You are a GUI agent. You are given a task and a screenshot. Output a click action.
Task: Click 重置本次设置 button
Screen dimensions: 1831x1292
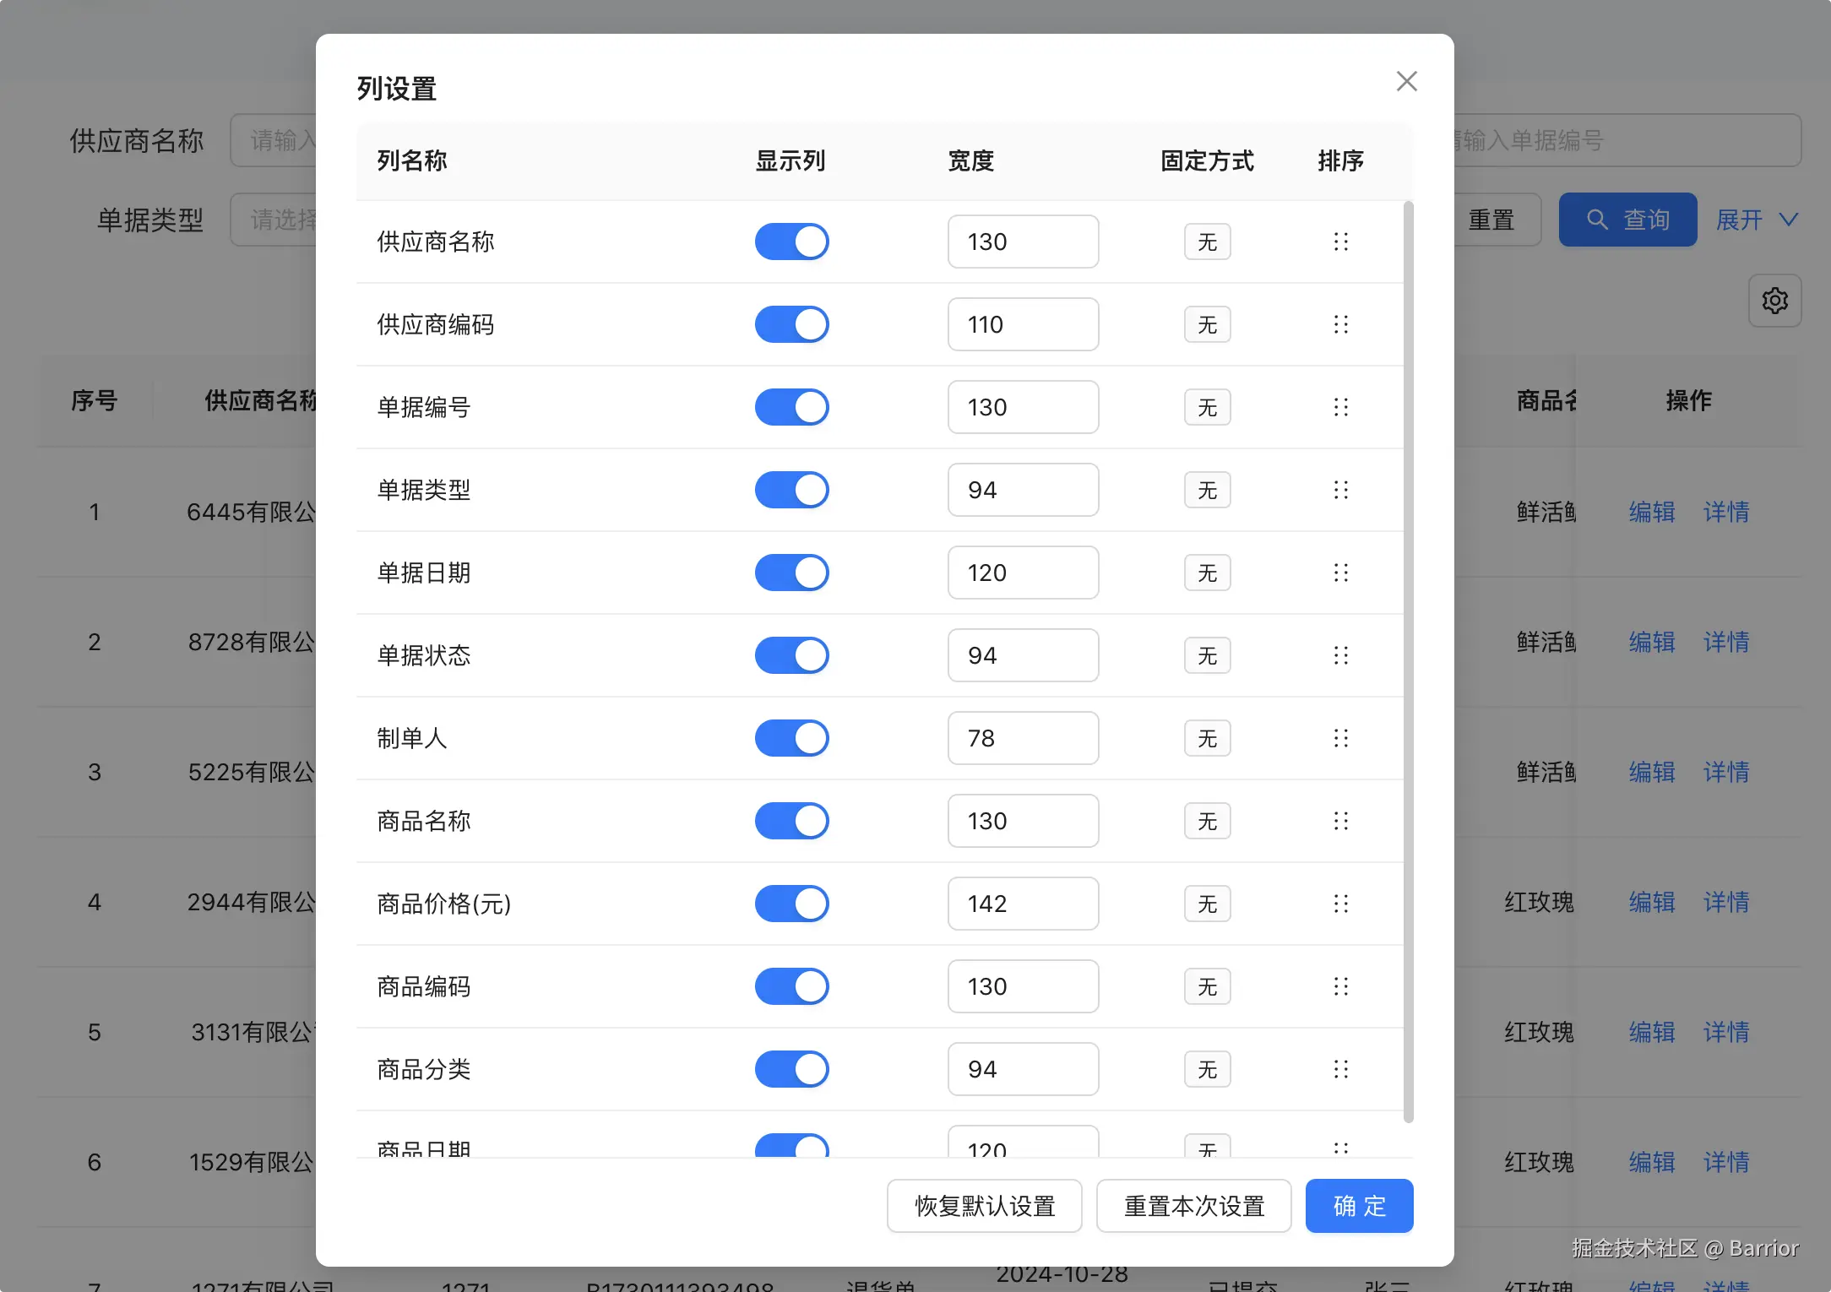point(1193,1206)
